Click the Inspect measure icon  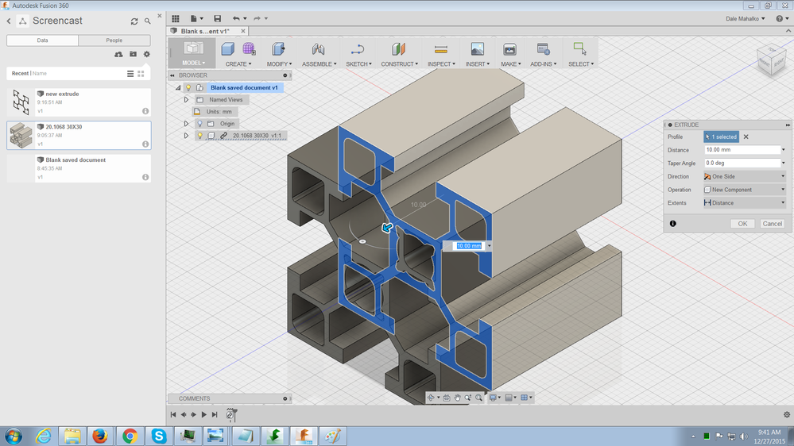[x=440, y=49]
